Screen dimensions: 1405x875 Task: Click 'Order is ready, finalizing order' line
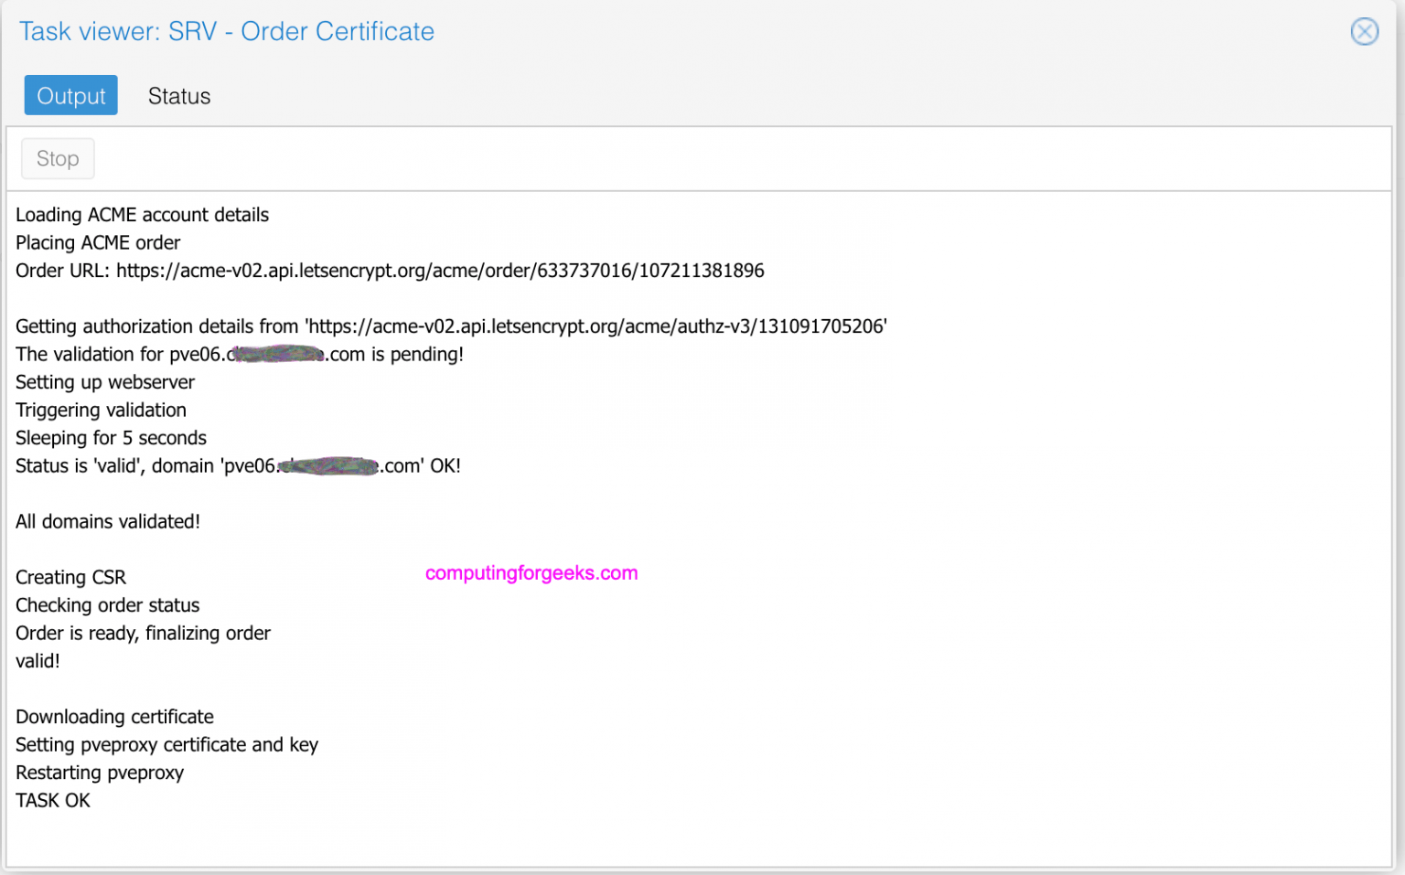[x=143, y=633]
